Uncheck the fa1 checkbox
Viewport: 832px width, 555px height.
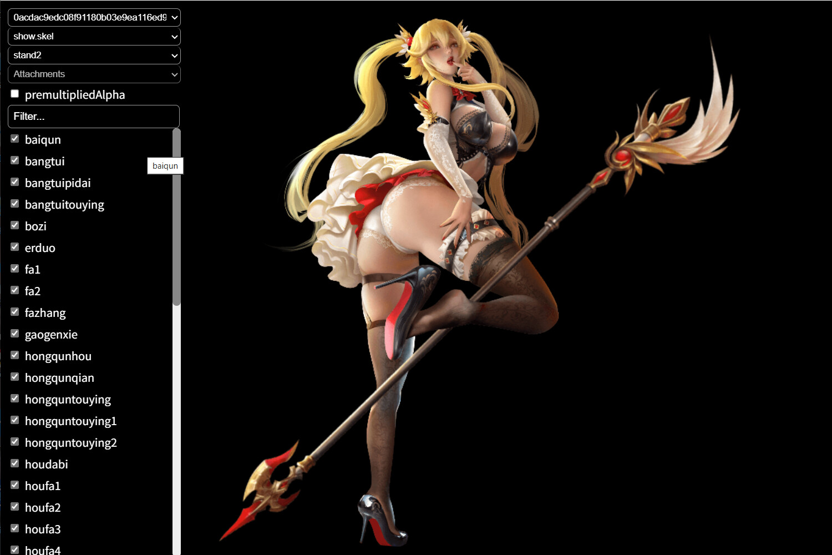(15, 269)
